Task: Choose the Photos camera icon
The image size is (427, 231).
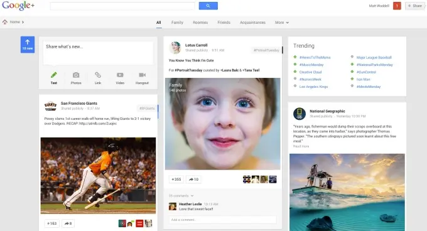Action: click(x=76, y=75)
